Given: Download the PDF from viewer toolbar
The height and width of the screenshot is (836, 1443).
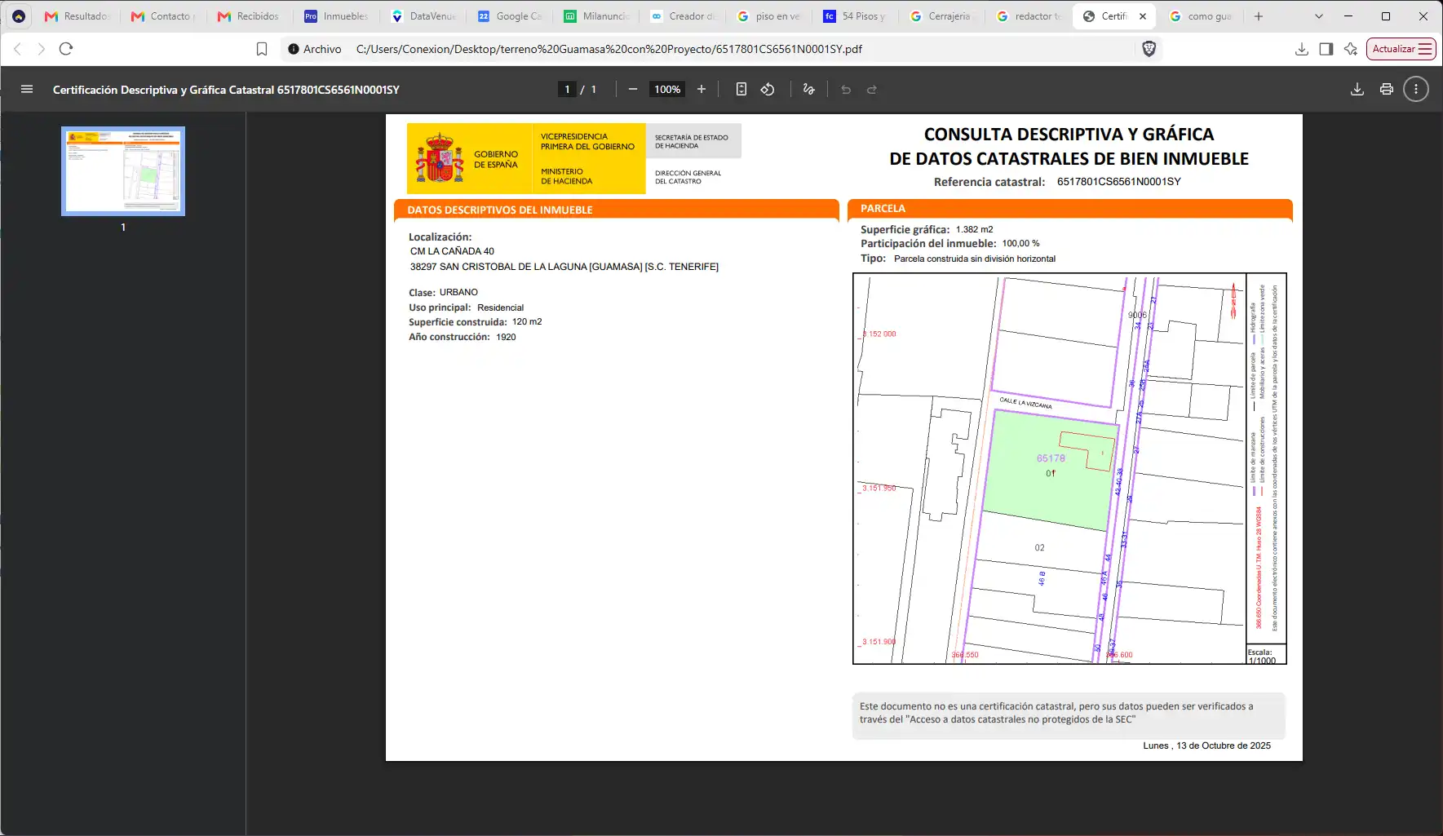Looking at the screenshot, I should pos(1357,90).
